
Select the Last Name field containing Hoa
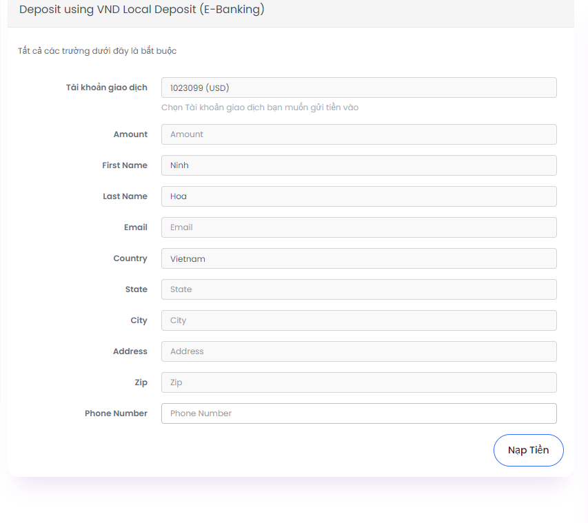359,196
